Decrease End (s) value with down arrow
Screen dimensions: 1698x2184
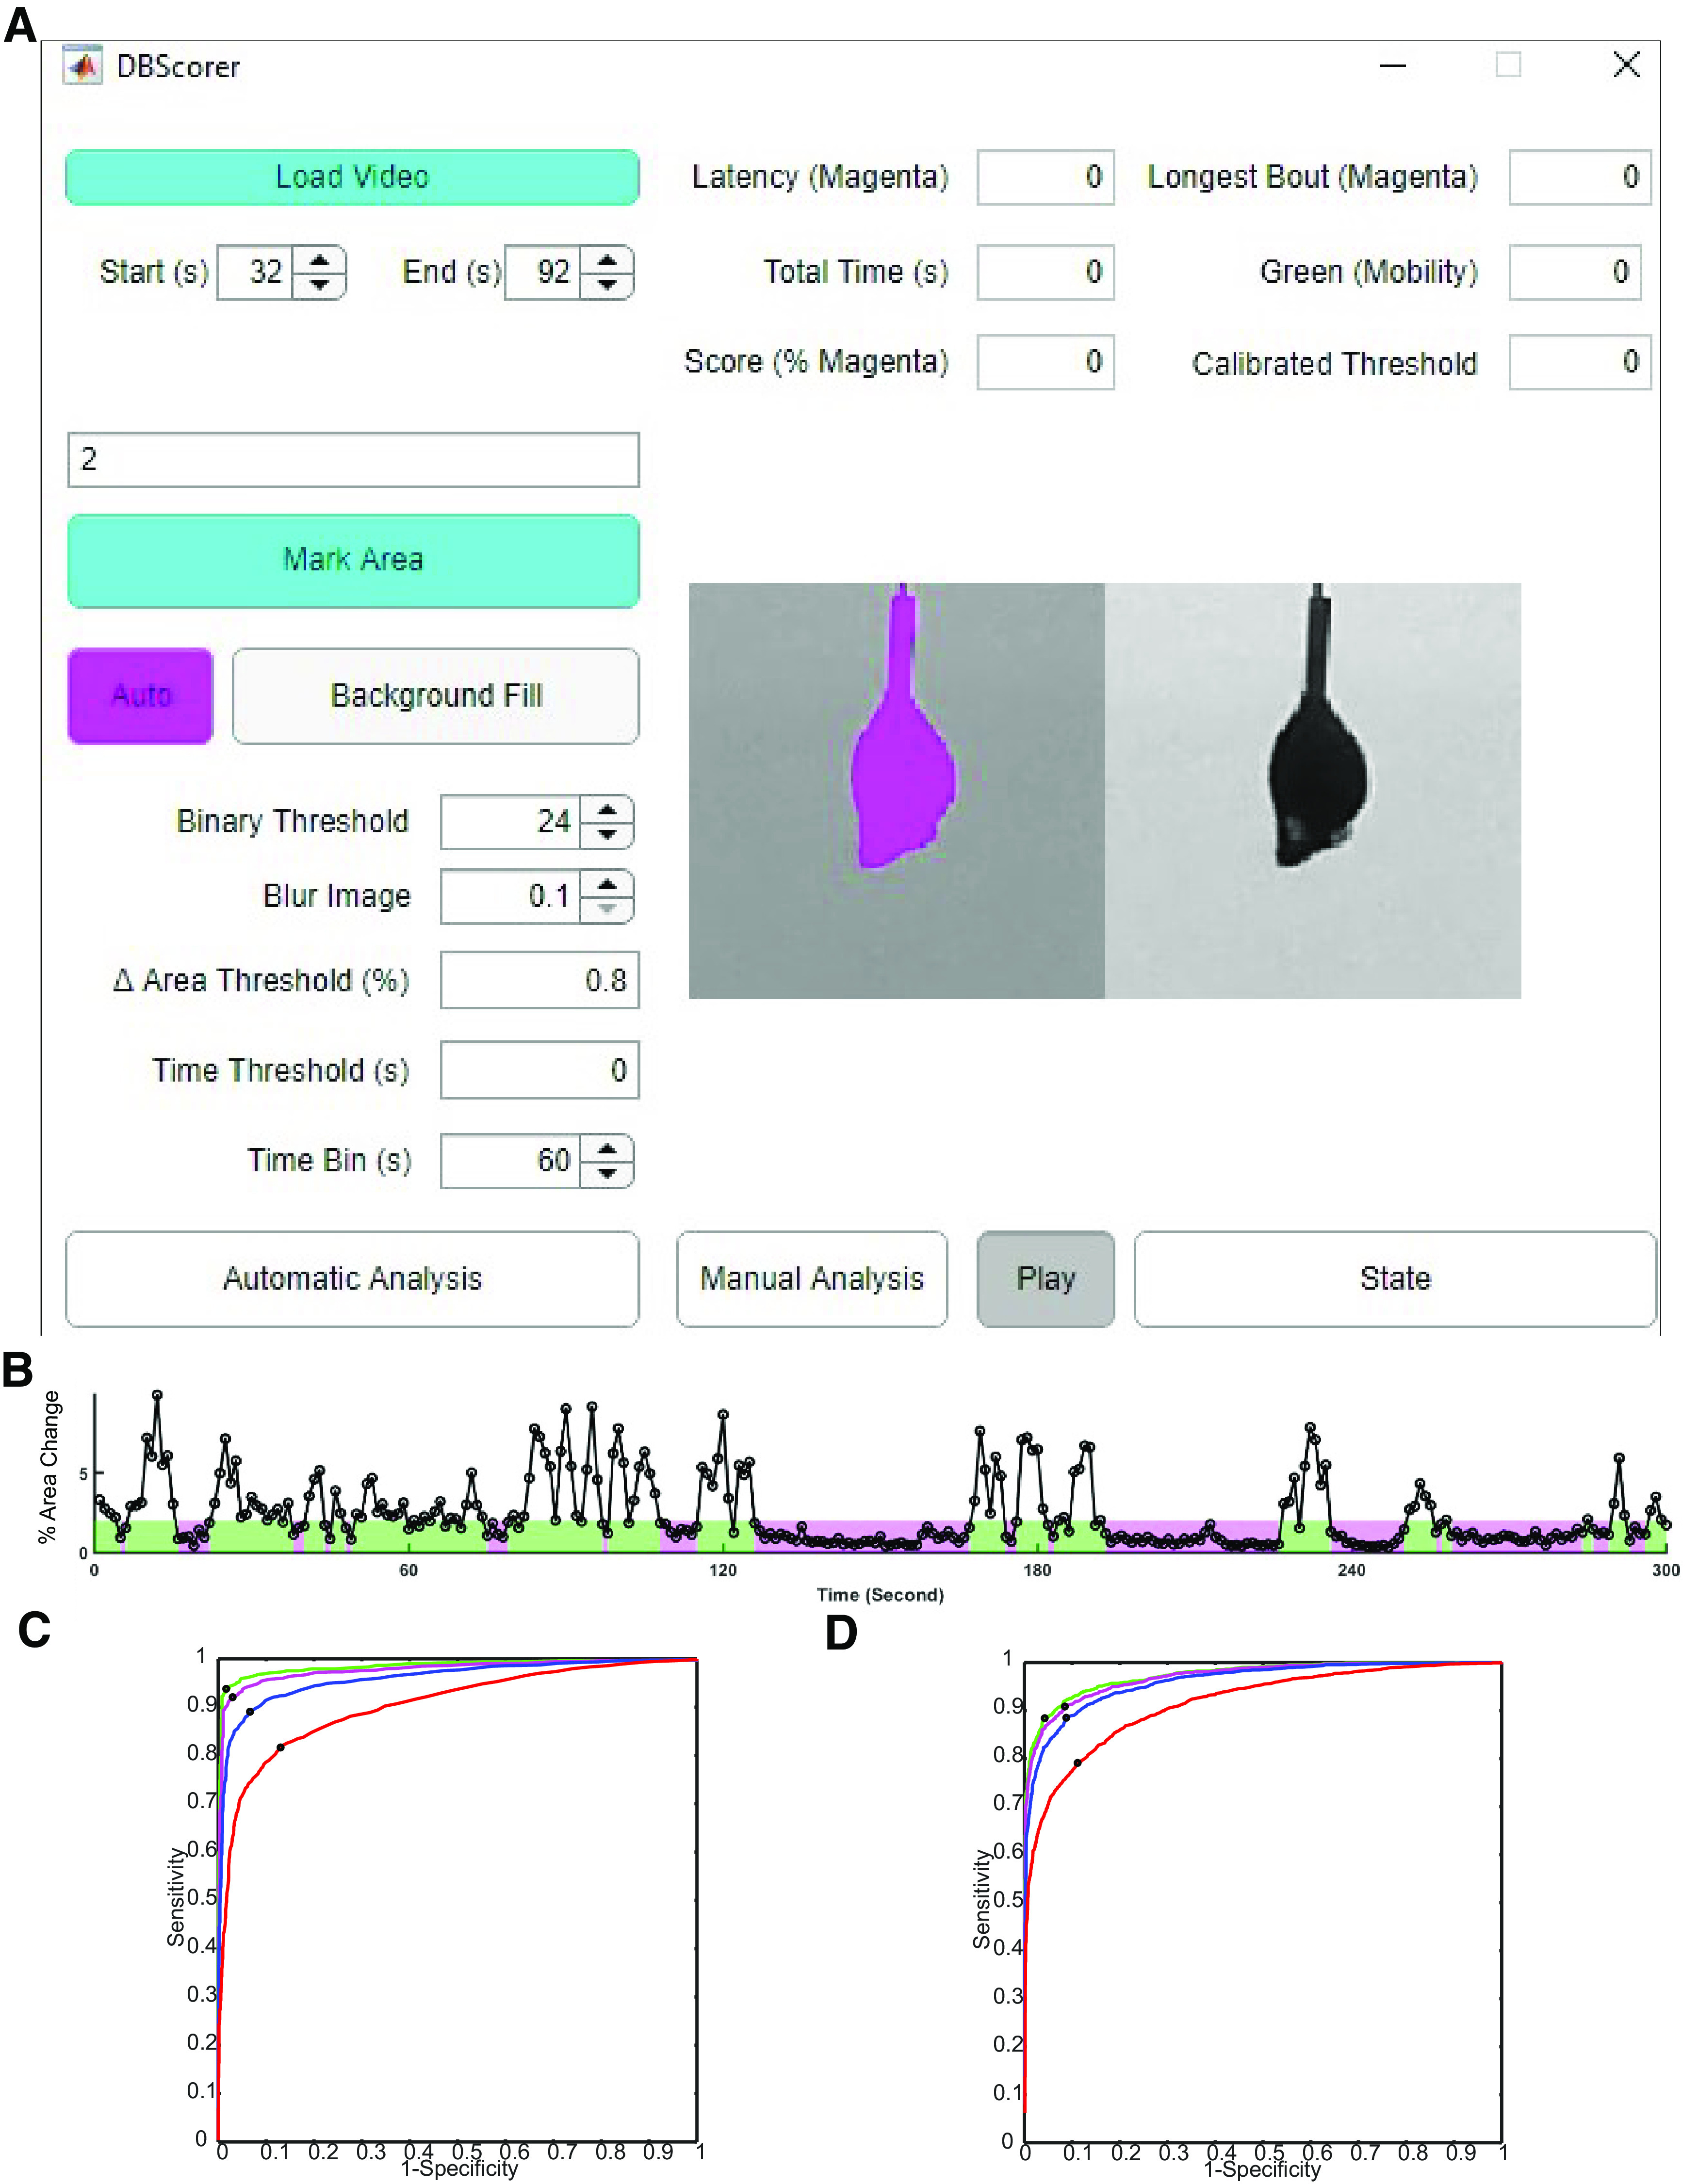[x=607, y=285]
